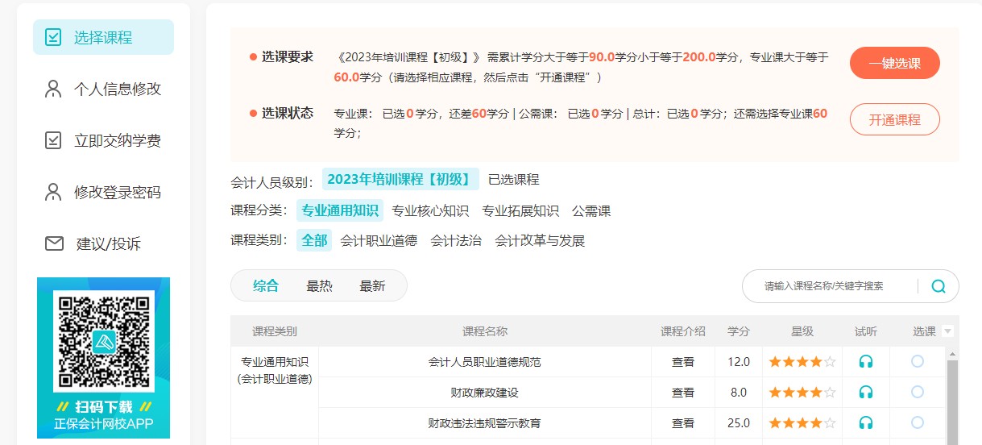Click the checkbox icon beside 立即交纳学费
Viewport: 982px width, 445px height.
53,140
